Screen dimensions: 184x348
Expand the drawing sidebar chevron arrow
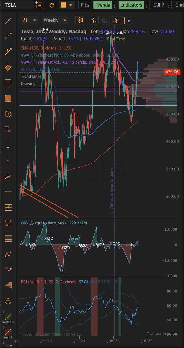click(15, 341)
